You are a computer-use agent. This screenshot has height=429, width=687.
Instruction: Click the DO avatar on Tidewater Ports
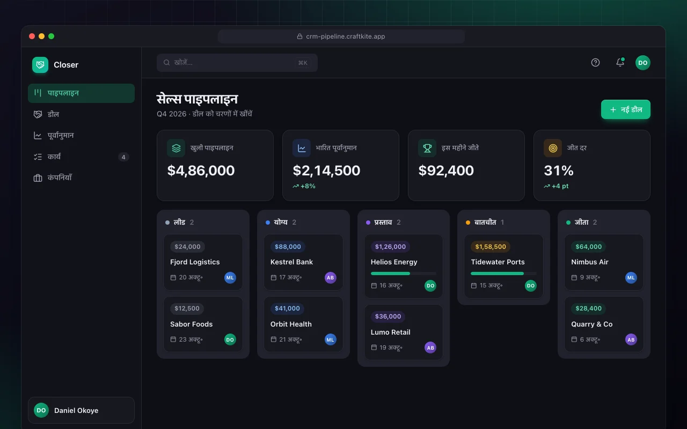click(x=531, y=286)
